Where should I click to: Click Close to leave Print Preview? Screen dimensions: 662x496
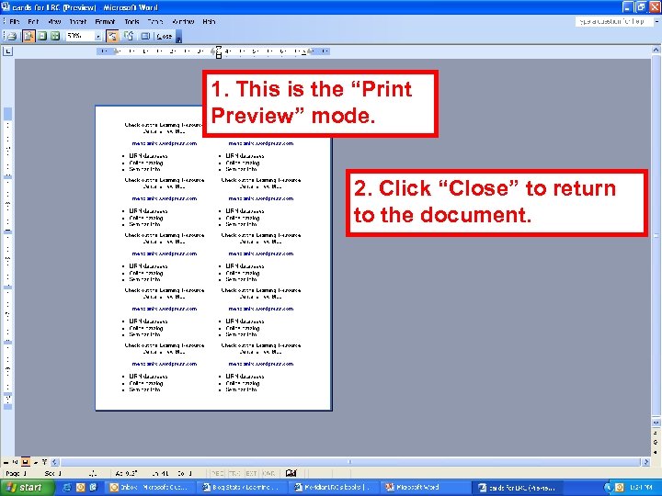coord(165,37)
